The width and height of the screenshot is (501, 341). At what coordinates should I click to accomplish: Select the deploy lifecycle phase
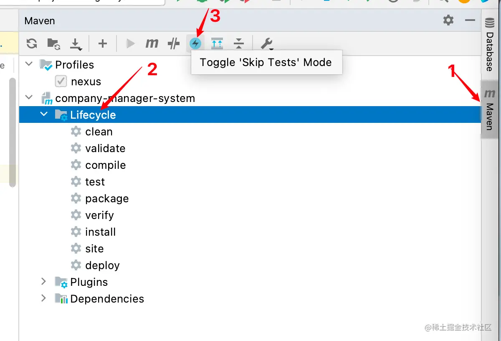pos(102,265)
